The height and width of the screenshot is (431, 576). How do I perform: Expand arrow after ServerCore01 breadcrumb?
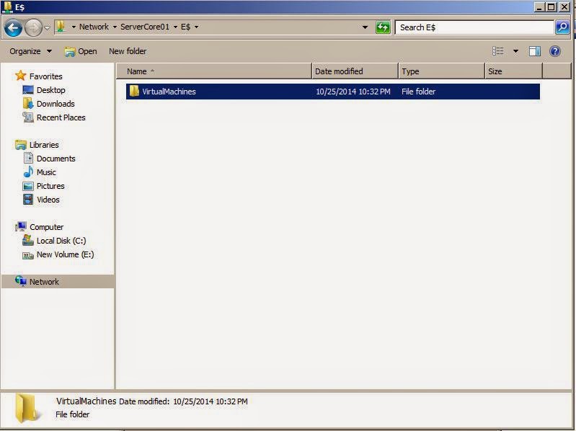175,27
